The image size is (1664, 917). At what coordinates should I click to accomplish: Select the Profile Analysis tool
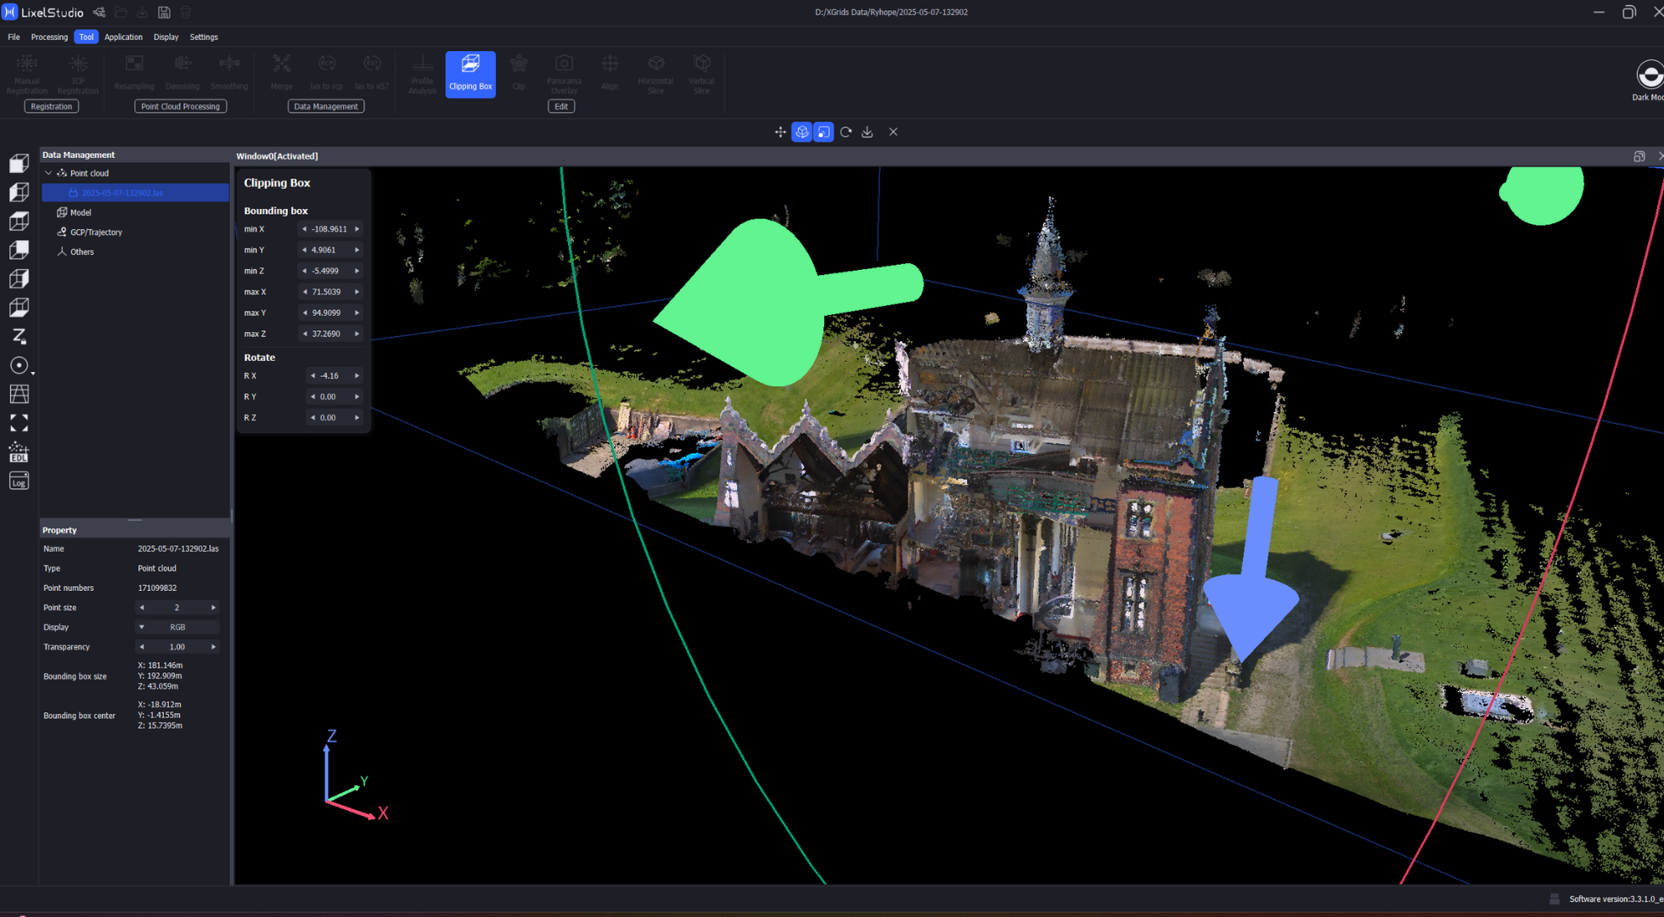pyautogui.click(x=422, y=73)
